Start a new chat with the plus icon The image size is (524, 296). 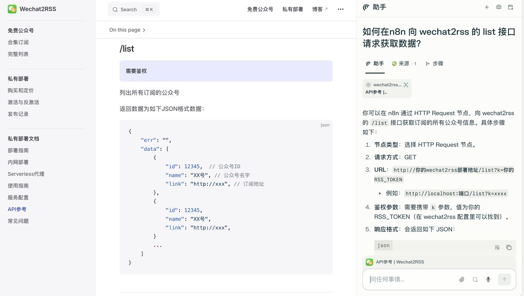[486, 7]
